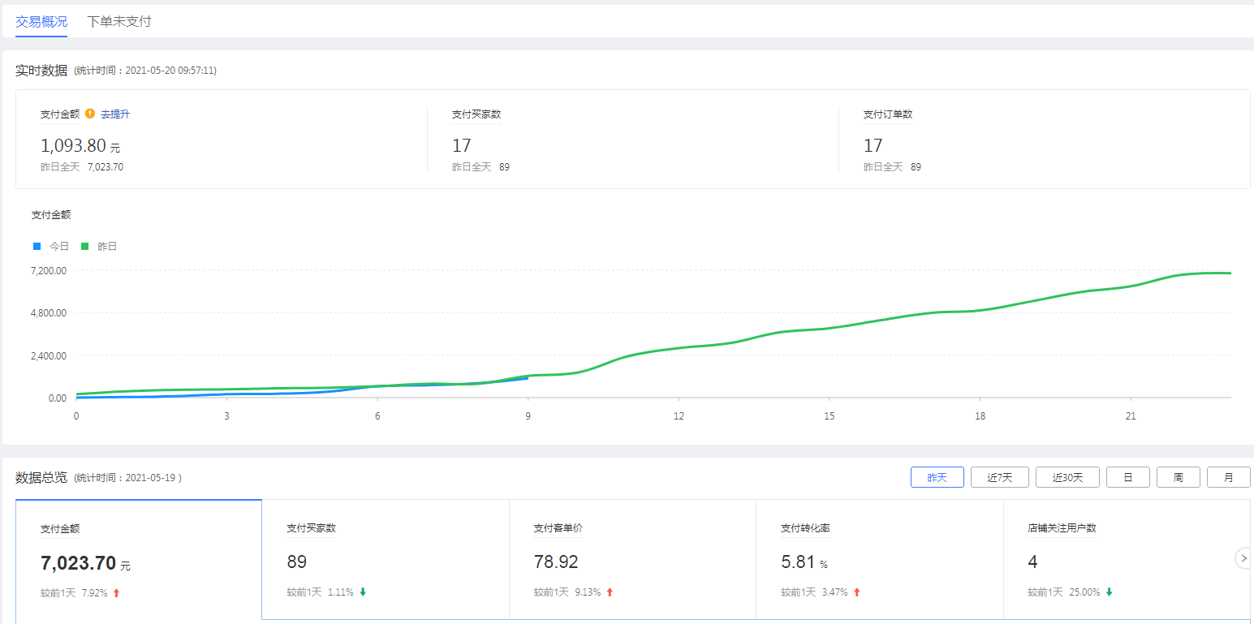The image size is (1254, 624).
Task: Click the real-time 支付订单数 label
Action: [x=888, y=114]
